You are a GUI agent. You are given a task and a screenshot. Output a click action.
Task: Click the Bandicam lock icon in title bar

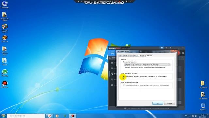[x=162, y=48]
